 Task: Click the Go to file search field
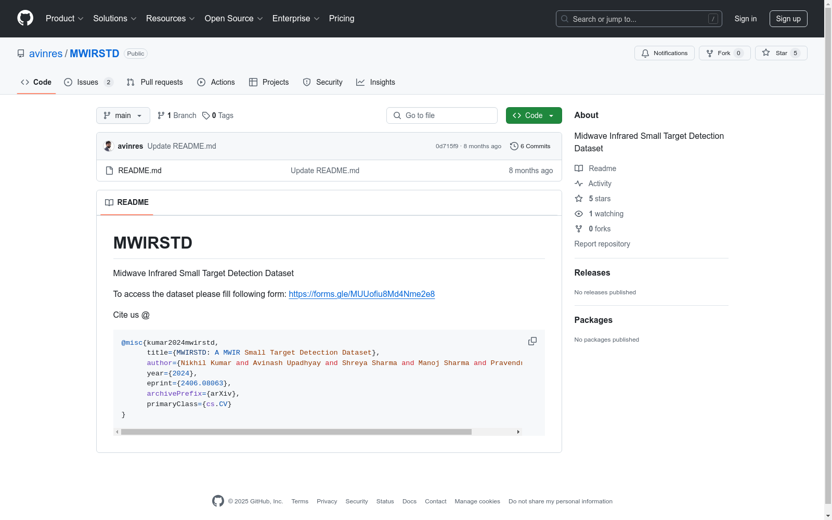(x=442, y=115)
